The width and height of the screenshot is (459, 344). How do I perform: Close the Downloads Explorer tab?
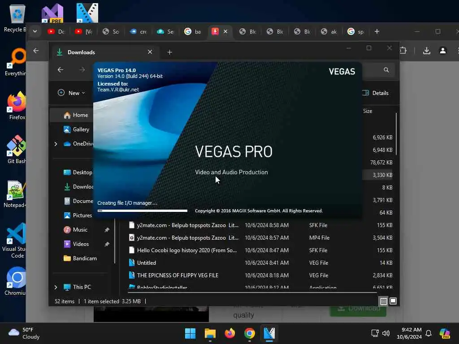[150, 52]
